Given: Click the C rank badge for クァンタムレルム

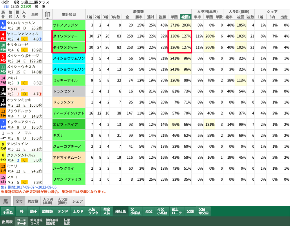Looking at the screenshot, I should pyautogui.click(x=24, y=160).
